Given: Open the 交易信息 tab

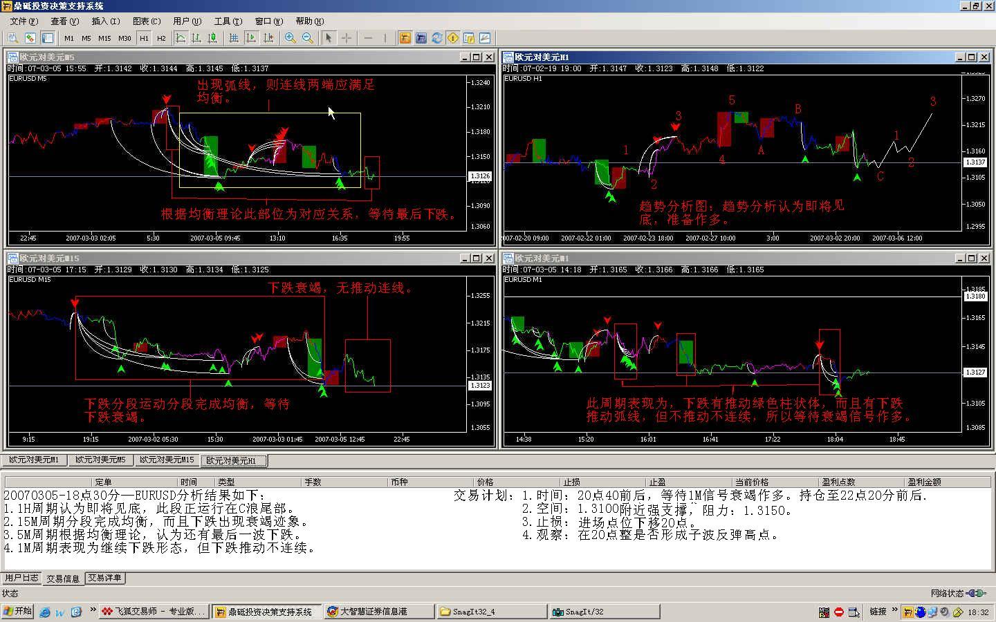Looking at the screenshot, I should tap(63, 578).
